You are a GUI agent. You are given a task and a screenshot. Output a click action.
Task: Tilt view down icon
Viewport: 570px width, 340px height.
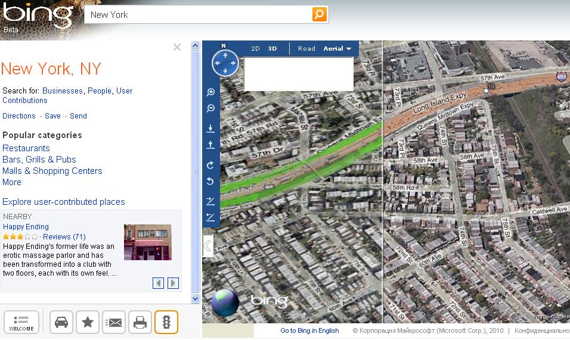[210, 217]
